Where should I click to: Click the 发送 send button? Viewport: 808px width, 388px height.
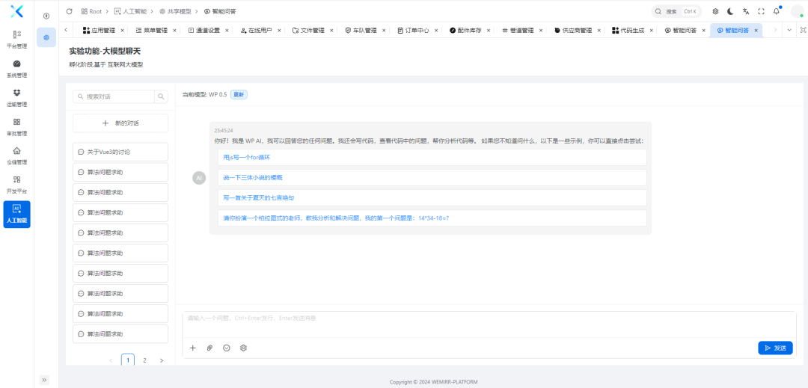(x=775, y=348)
